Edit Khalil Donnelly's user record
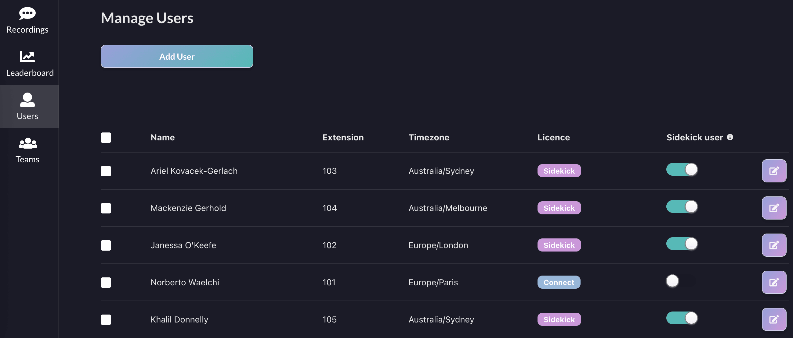Screen dimensions: 793x338 pos(773,319)
